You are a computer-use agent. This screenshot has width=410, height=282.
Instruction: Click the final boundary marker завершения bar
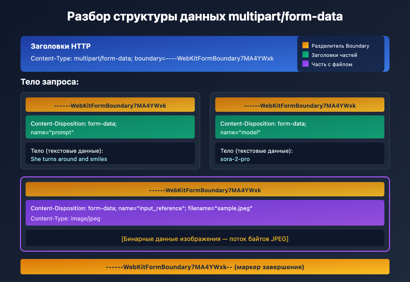[x=205, y=267]
